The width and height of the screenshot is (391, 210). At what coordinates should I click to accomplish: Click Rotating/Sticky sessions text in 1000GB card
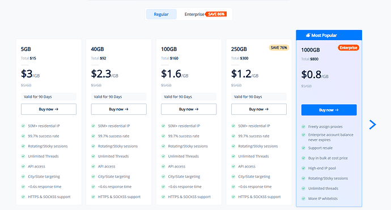[x=328, y=178]
